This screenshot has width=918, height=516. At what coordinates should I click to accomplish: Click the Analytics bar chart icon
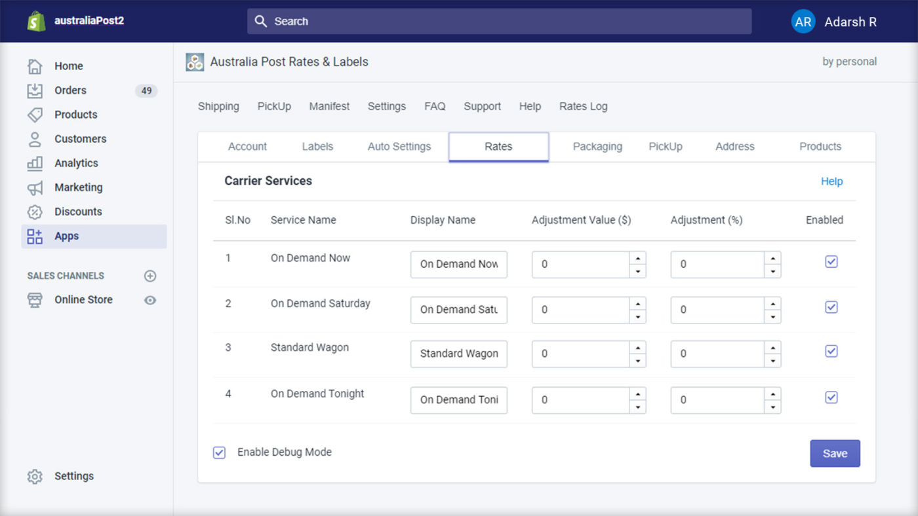(x=35, y=163)
